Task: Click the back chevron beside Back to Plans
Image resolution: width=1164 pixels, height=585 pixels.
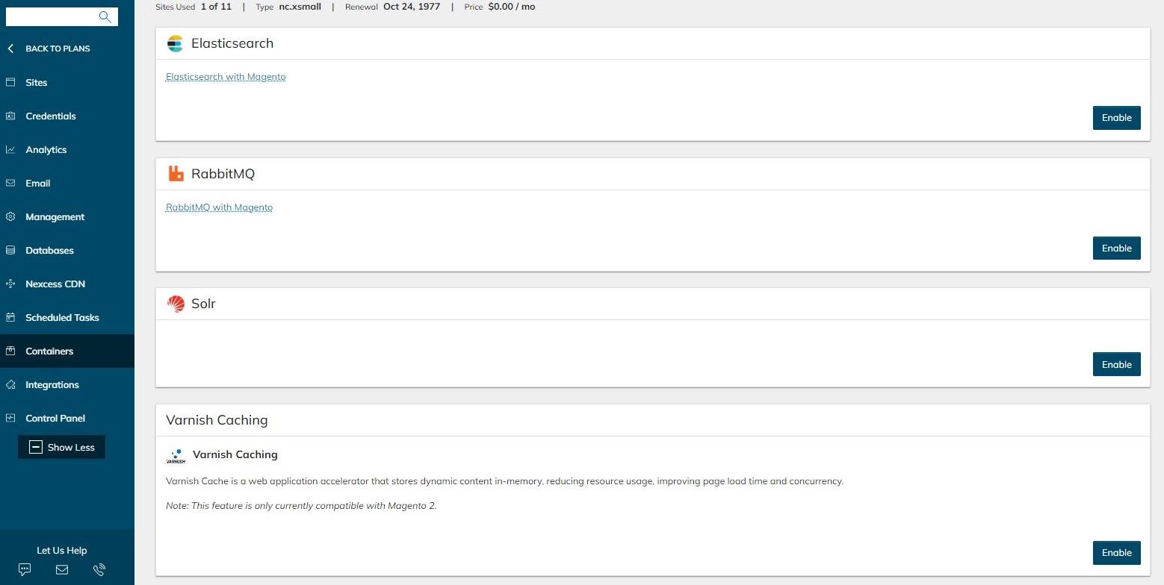Action: 10,49
